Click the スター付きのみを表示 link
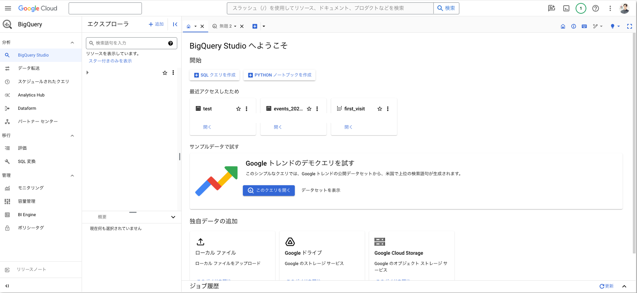This screenshot has width=637, height=293. pos(110,61)
